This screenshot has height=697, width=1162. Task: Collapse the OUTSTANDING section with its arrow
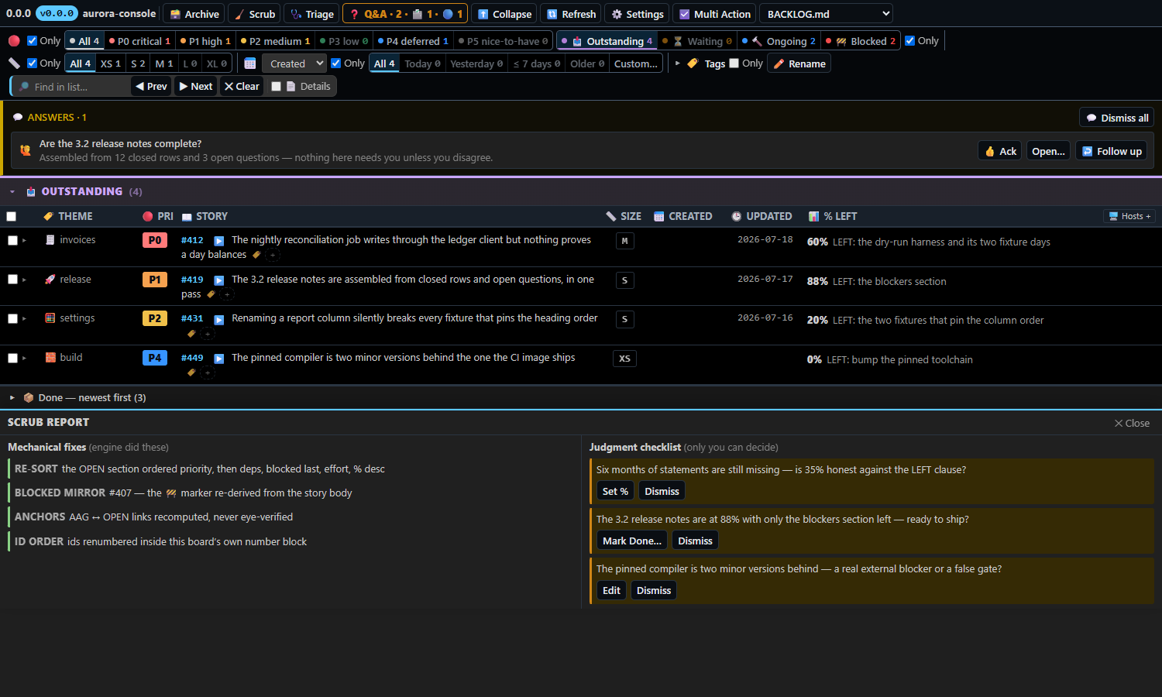click(x=12, y=192)
